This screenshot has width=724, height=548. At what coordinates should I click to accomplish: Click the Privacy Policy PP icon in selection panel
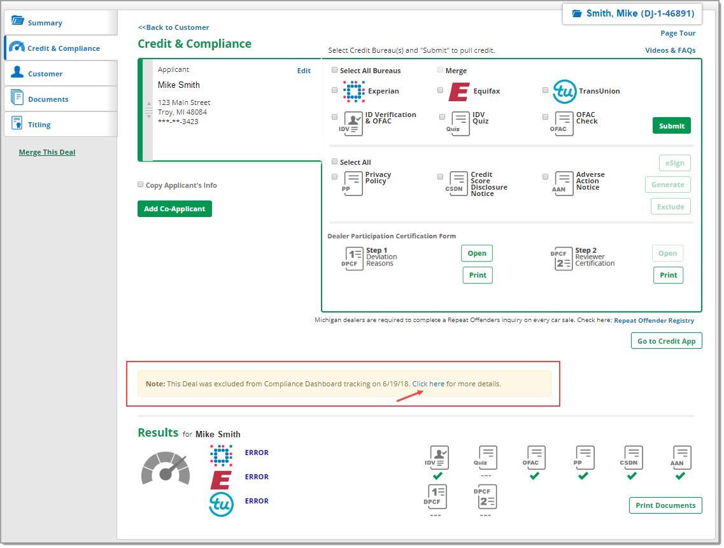[x=352, y=183]
